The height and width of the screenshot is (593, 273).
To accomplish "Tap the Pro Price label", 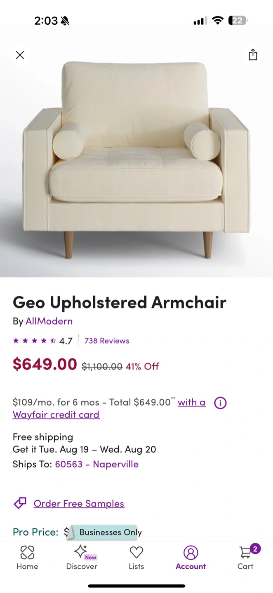I will point(35,532).
